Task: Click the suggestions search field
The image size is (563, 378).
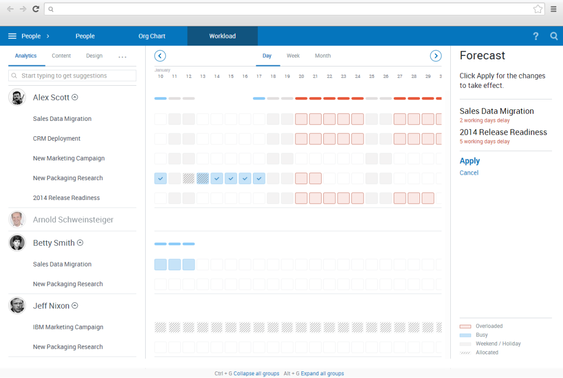Action: pyautogui.click(x=71, y=75)
